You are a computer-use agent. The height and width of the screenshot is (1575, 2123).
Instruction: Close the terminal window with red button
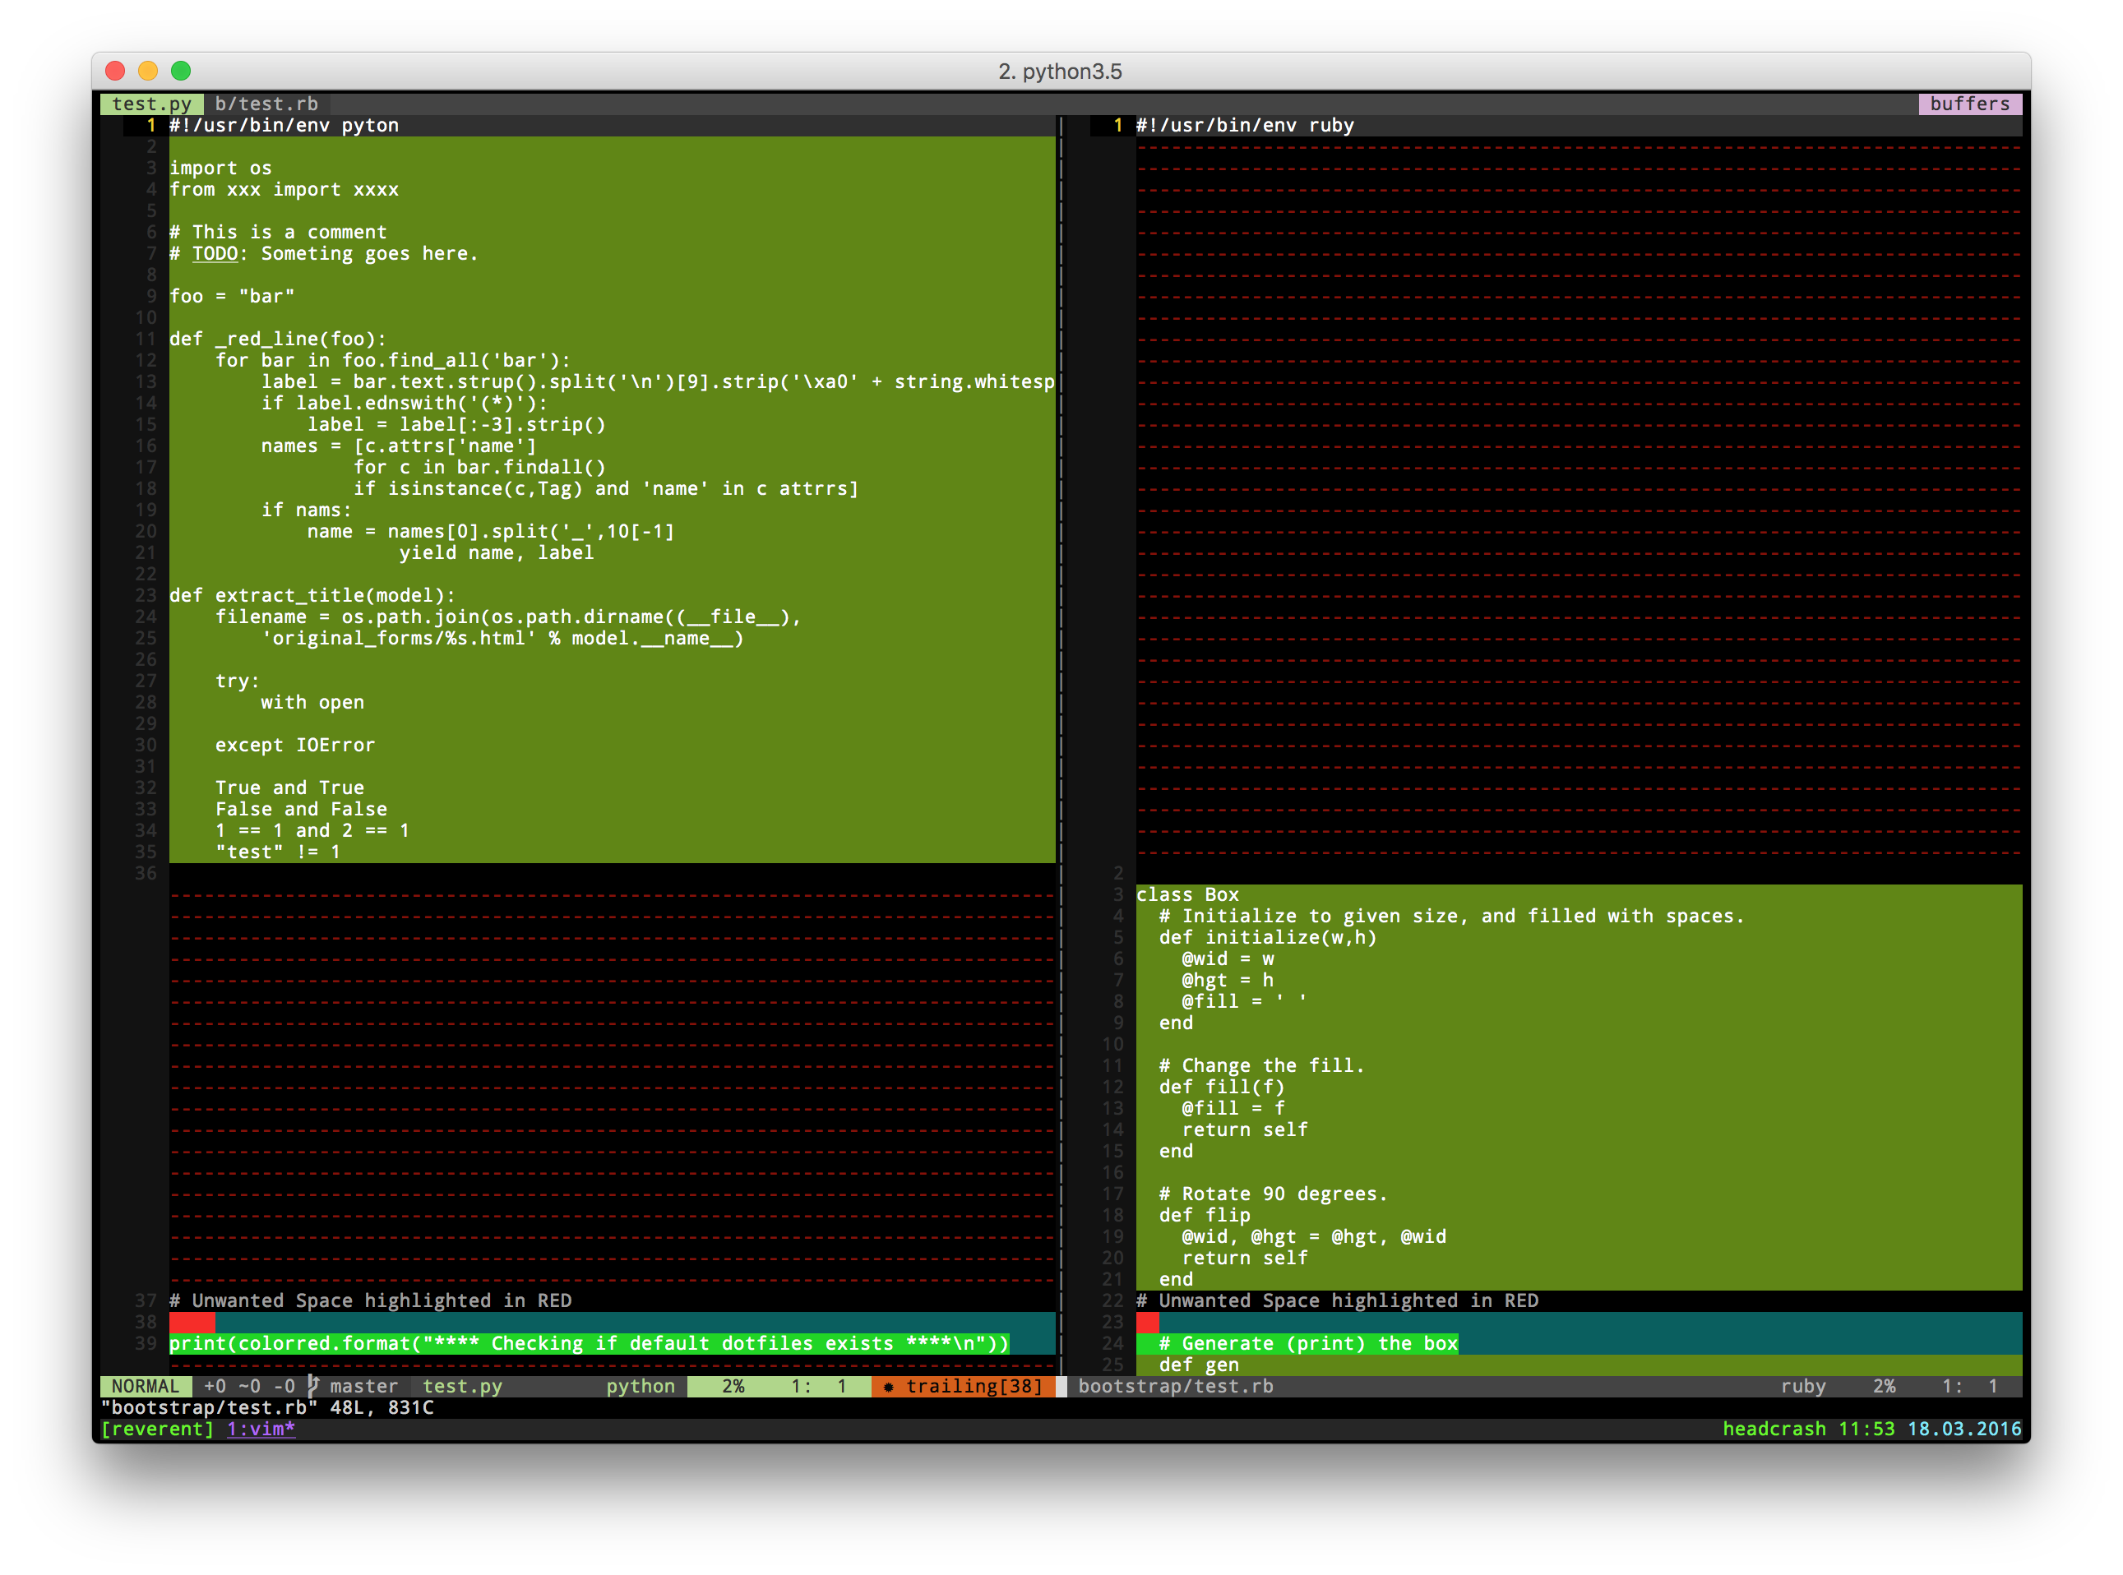pos(115,71)
